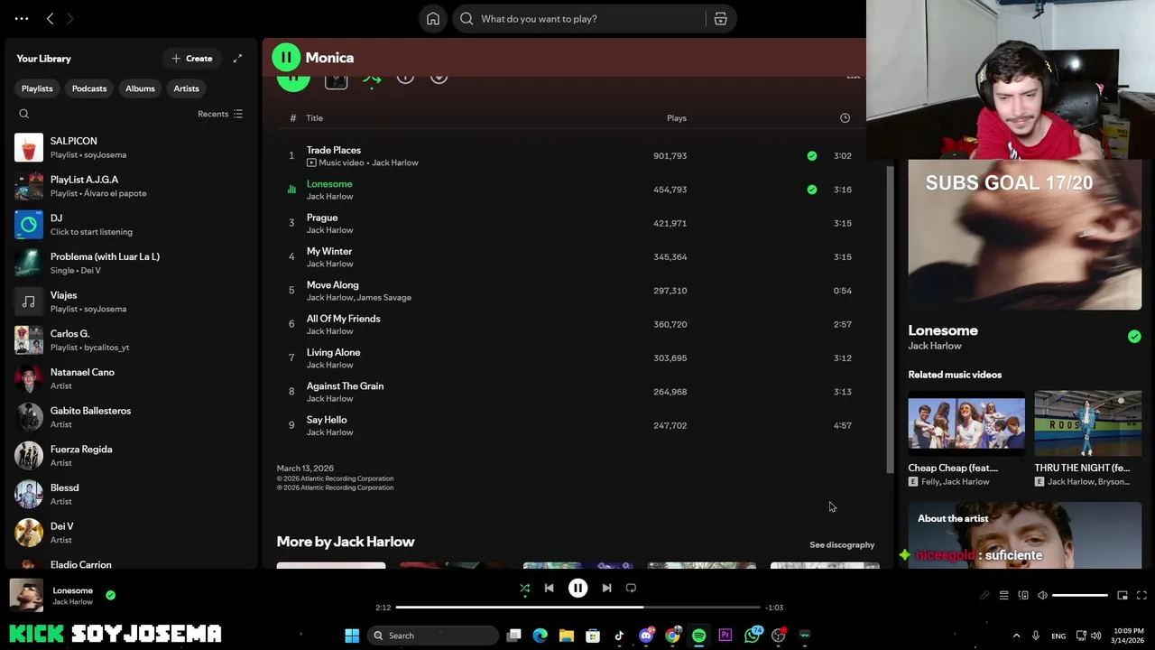Seek within the song progress bar
Screen dimensions: 1155x650
click(x=577, y=608)
